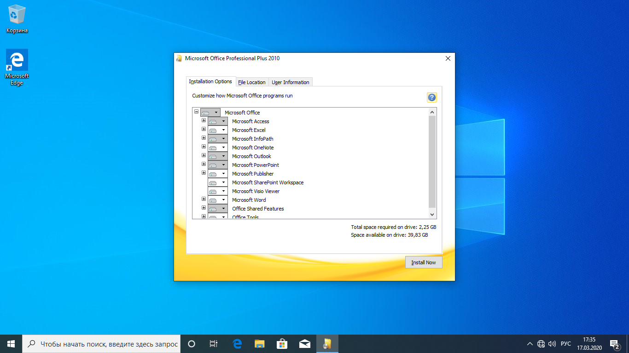This screenshot has height=353, width=629.
Task: Select the Microsoft InfoPath label
Action: coord(253,139)
